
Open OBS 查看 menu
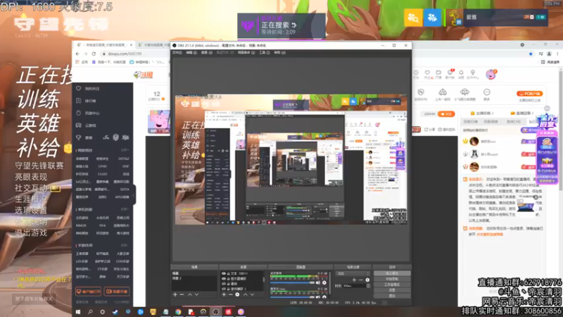[205, 52]
